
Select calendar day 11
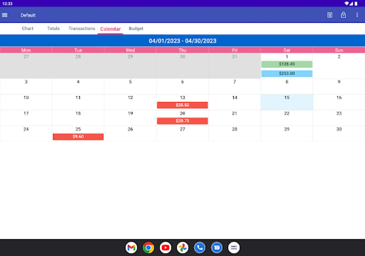pyautogui.click(x=78, y=102)
